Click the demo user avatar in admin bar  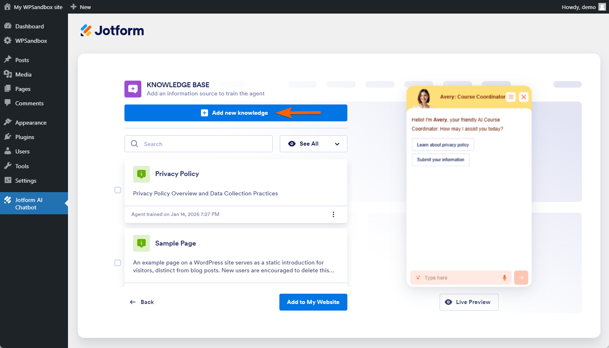coord(602,7)
